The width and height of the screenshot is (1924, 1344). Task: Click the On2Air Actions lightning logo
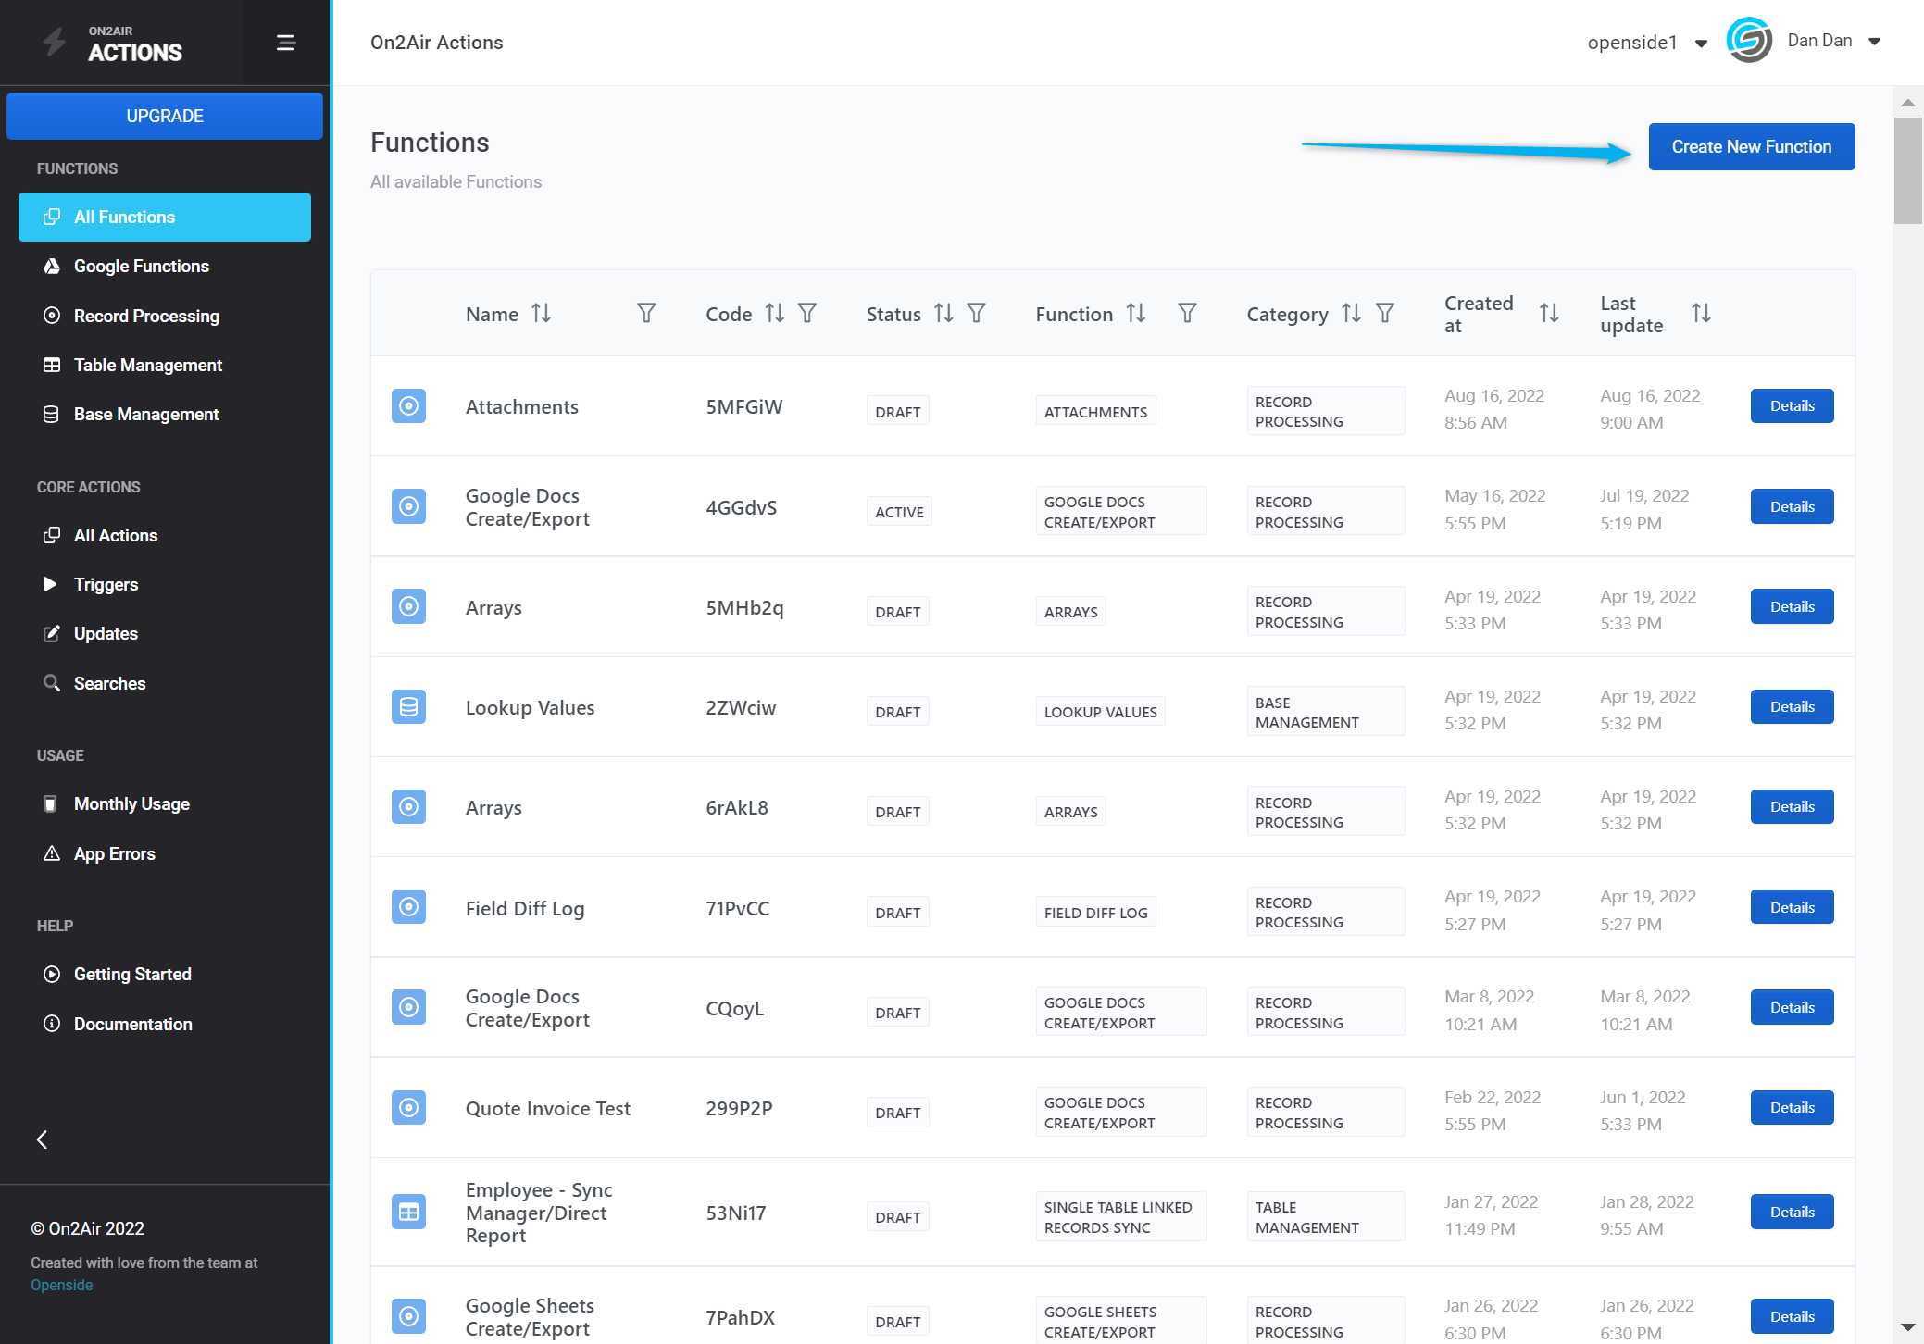point(53,42)
